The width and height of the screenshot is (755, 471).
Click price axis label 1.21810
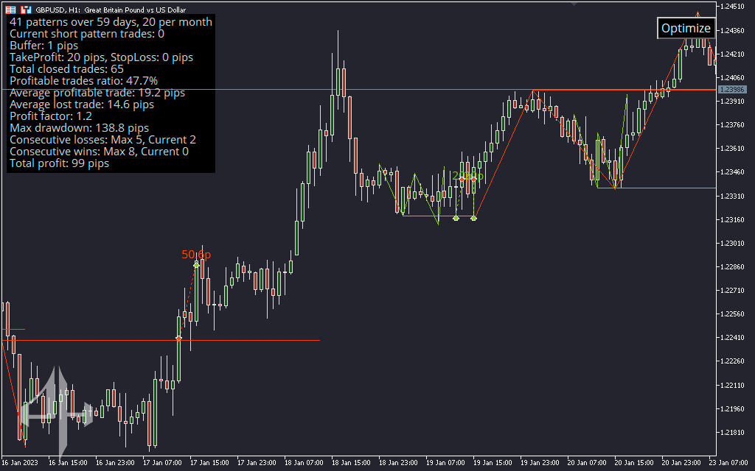[732, 433]
